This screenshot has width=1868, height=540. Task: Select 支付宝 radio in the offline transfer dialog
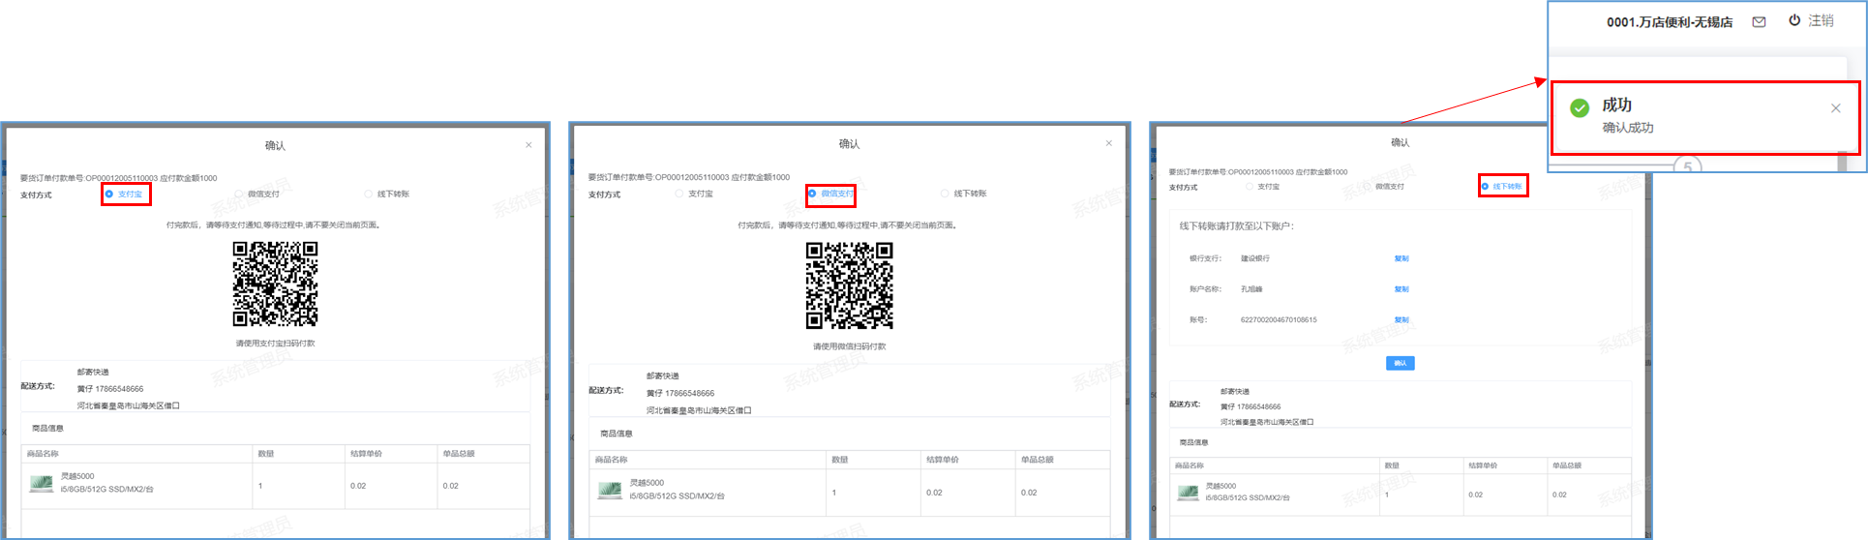(x=1250, y=186)
